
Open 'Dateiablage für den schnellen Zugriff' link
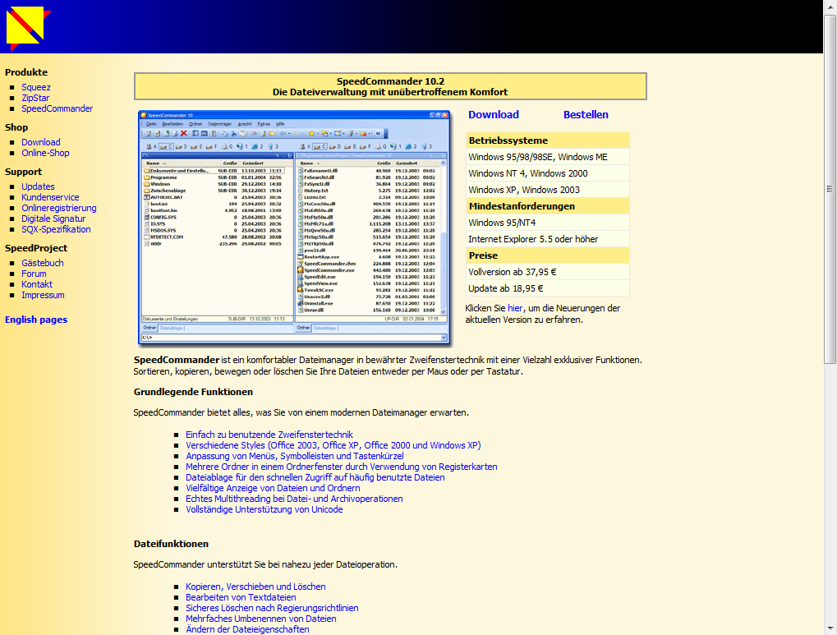315,477
